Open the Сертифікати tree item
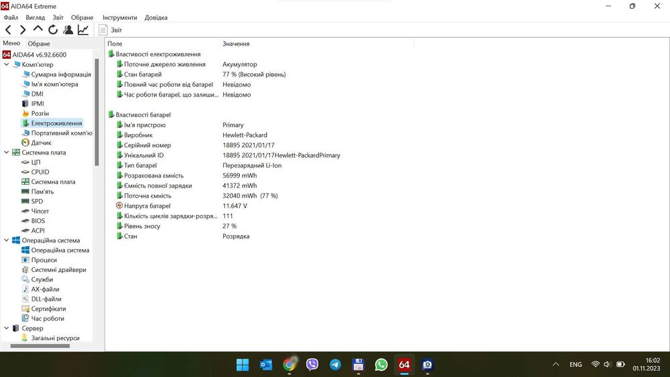 [x=44, y=309]
